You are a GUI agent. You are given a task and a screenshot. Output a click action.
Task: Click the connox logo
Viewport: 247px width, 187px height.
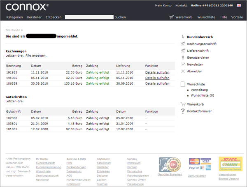(27, 7)
